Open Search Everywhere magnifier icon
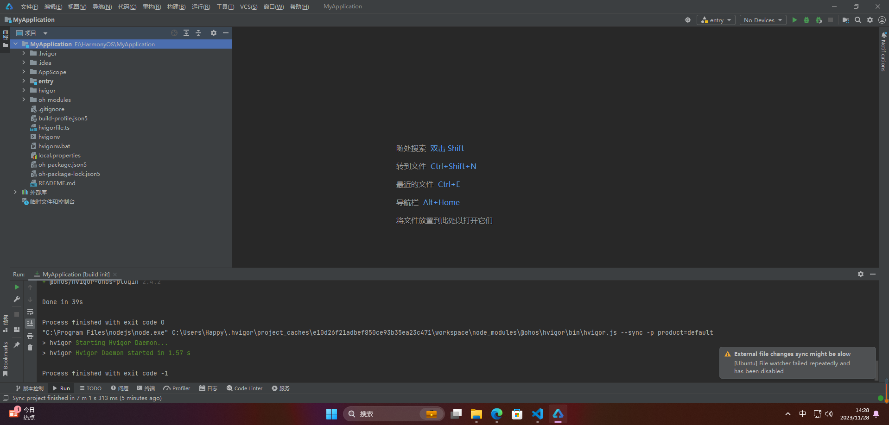889x425 pixels. 858,20
